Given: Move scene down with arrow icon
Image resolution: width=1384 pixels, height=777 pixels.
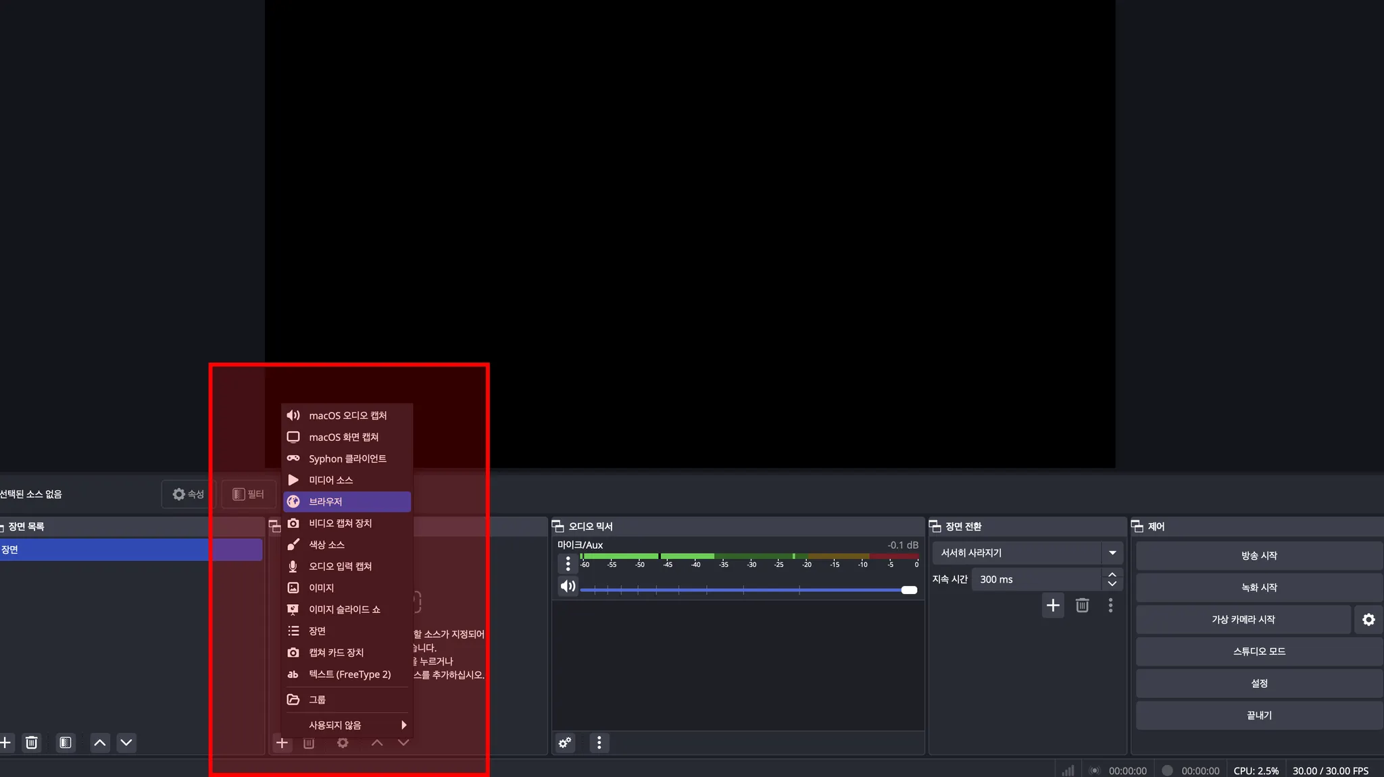Looking at the screenshot, I should point(126,743).
